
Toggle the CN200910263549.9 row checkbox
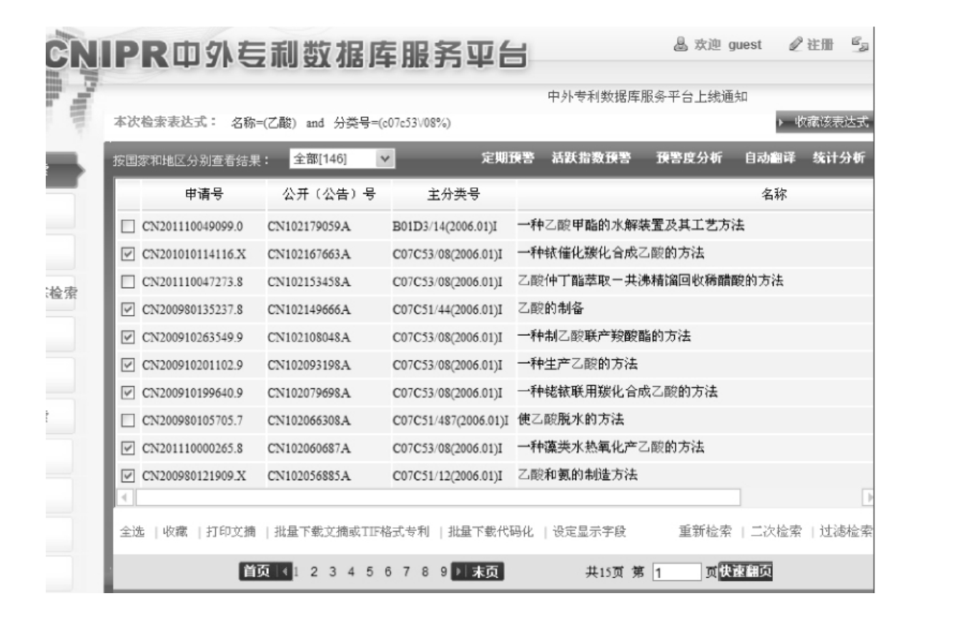coord(128,337)
